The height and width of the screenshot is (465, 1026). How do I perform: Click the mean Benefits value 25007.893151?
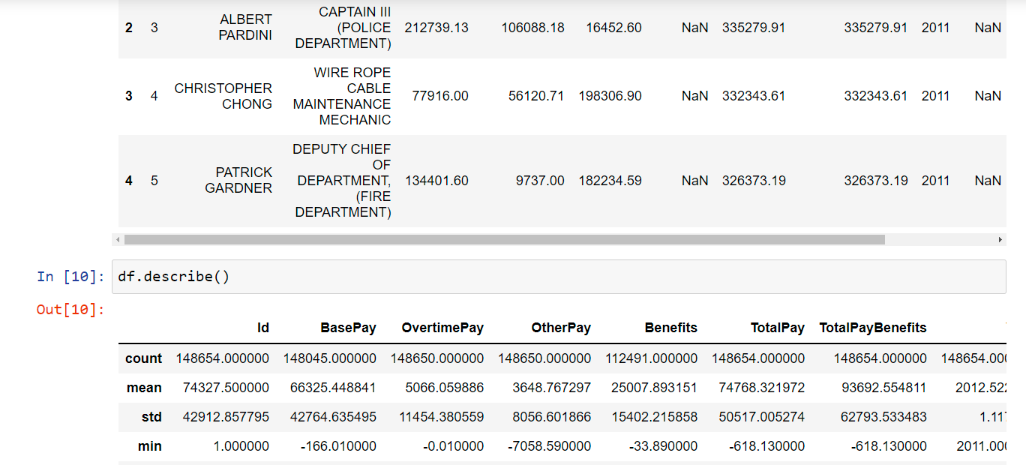click(655, 388)
